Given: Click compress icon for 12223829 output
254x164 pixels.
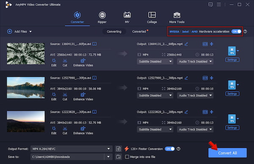Looking at the screenshot, I should (212, 112).
